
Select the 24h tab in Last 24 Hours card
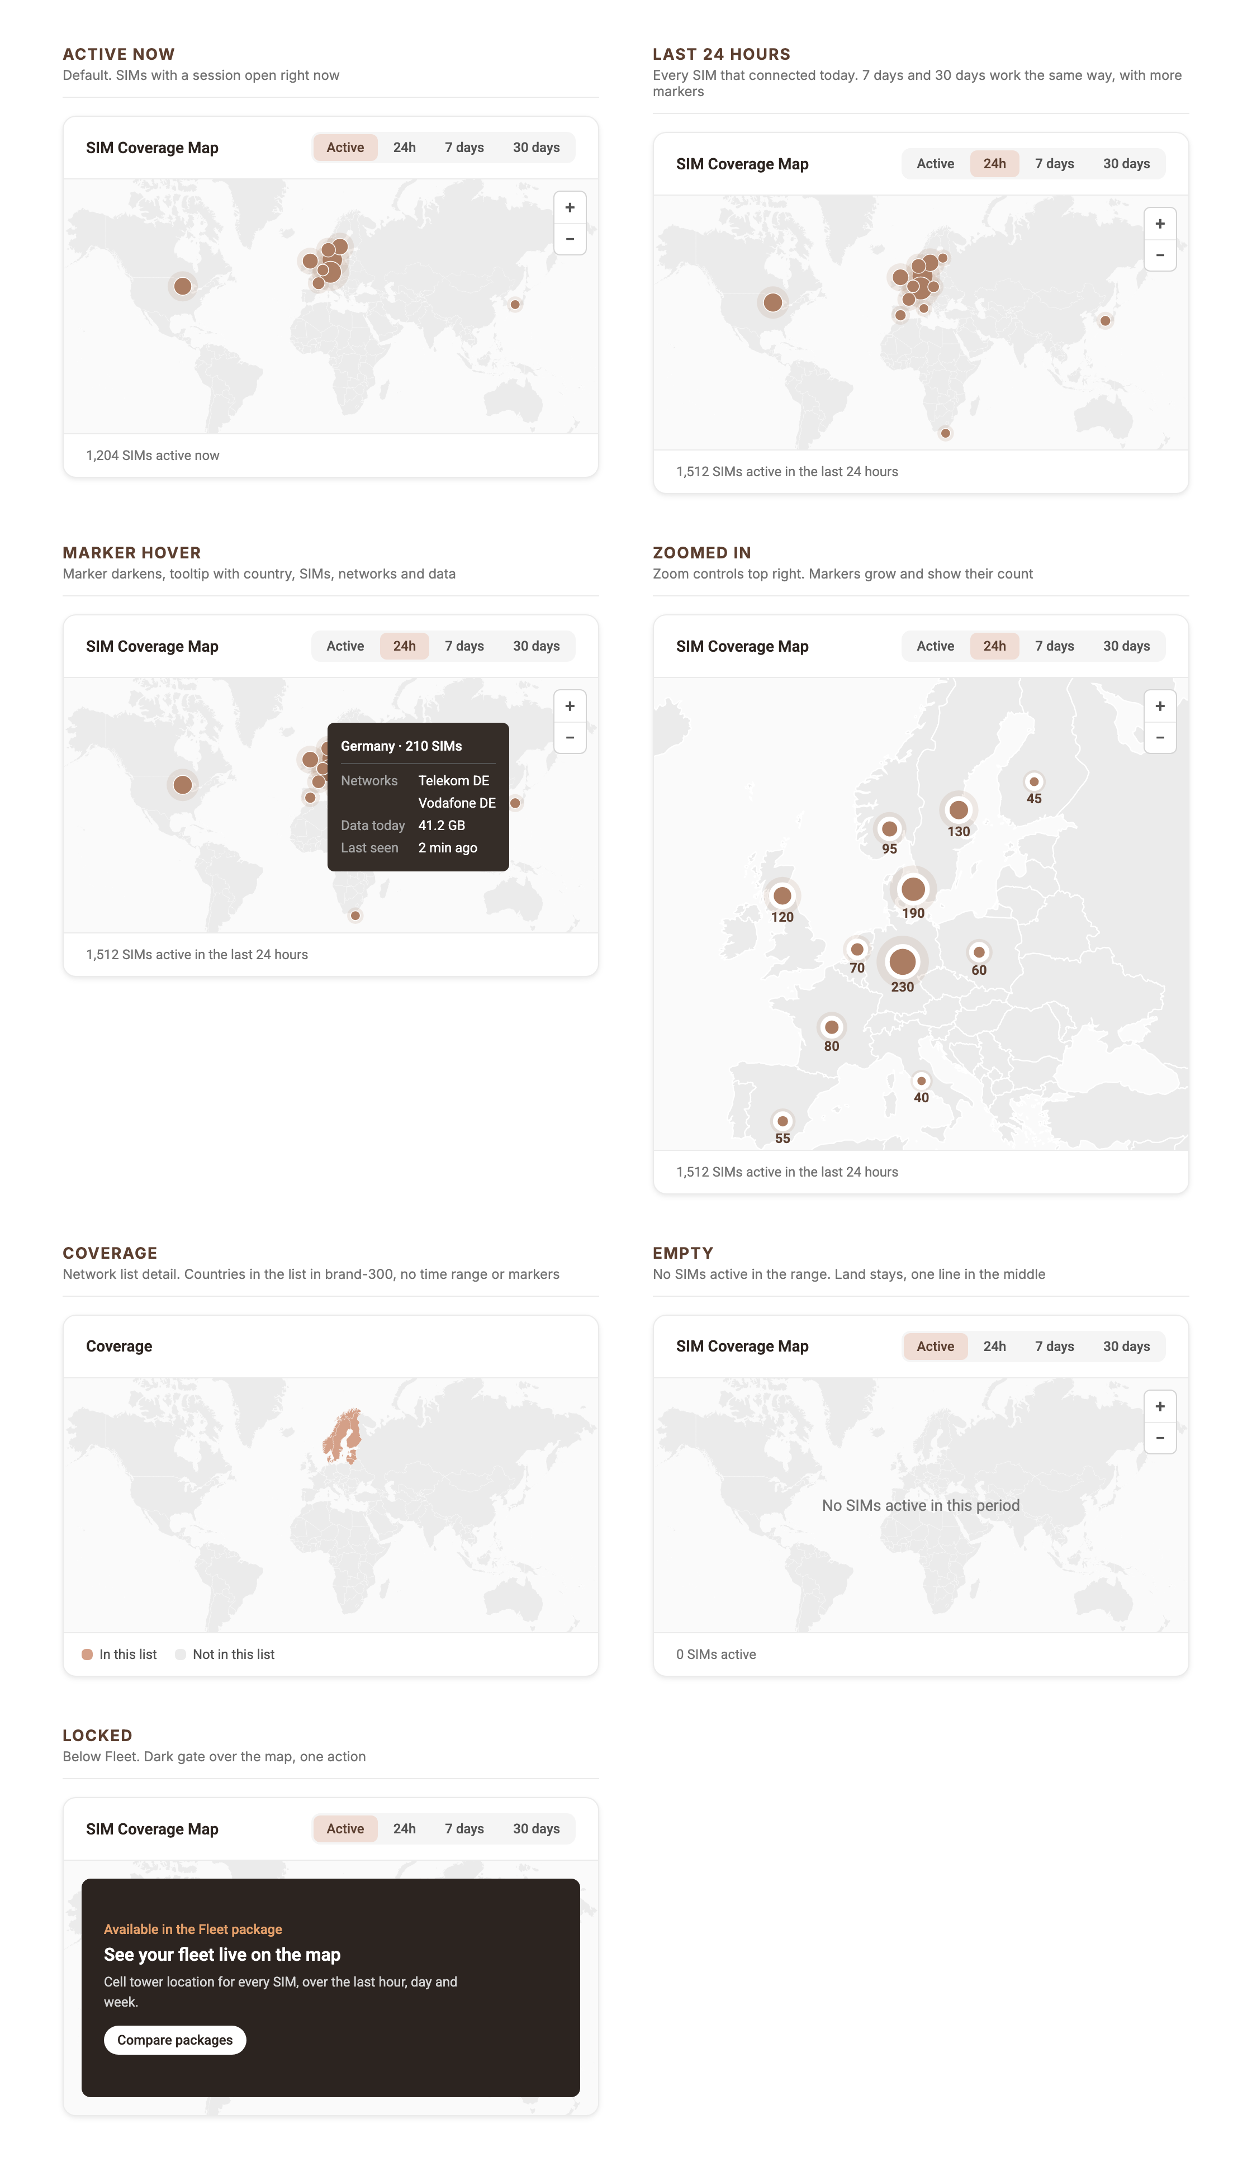coord(994,163)
